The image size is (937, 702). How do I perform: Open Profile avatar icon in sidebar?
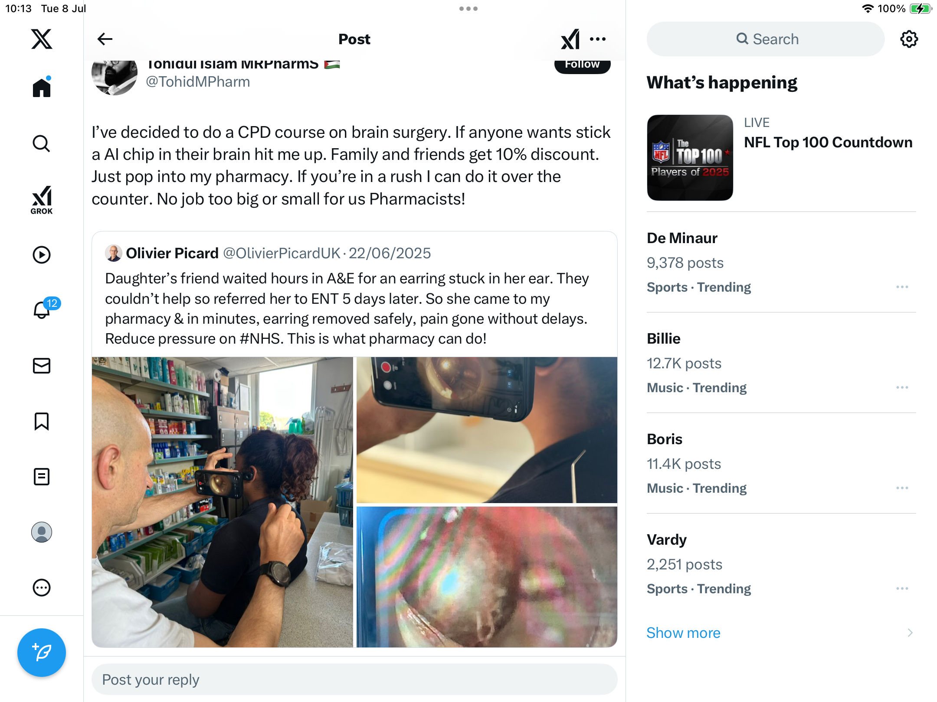coord(42,532)
